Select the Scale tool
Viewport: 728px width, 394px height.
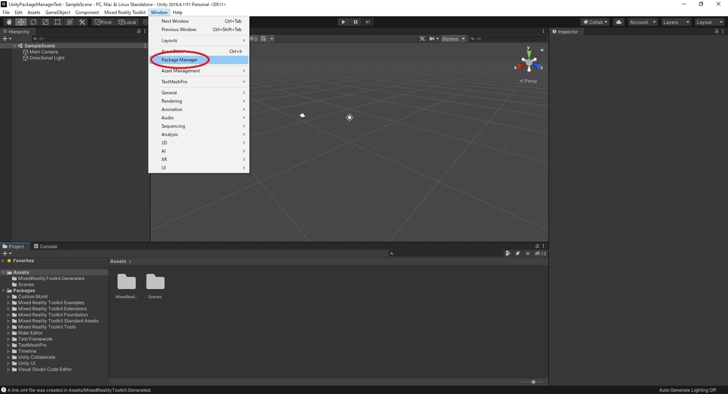coord(45,22)
